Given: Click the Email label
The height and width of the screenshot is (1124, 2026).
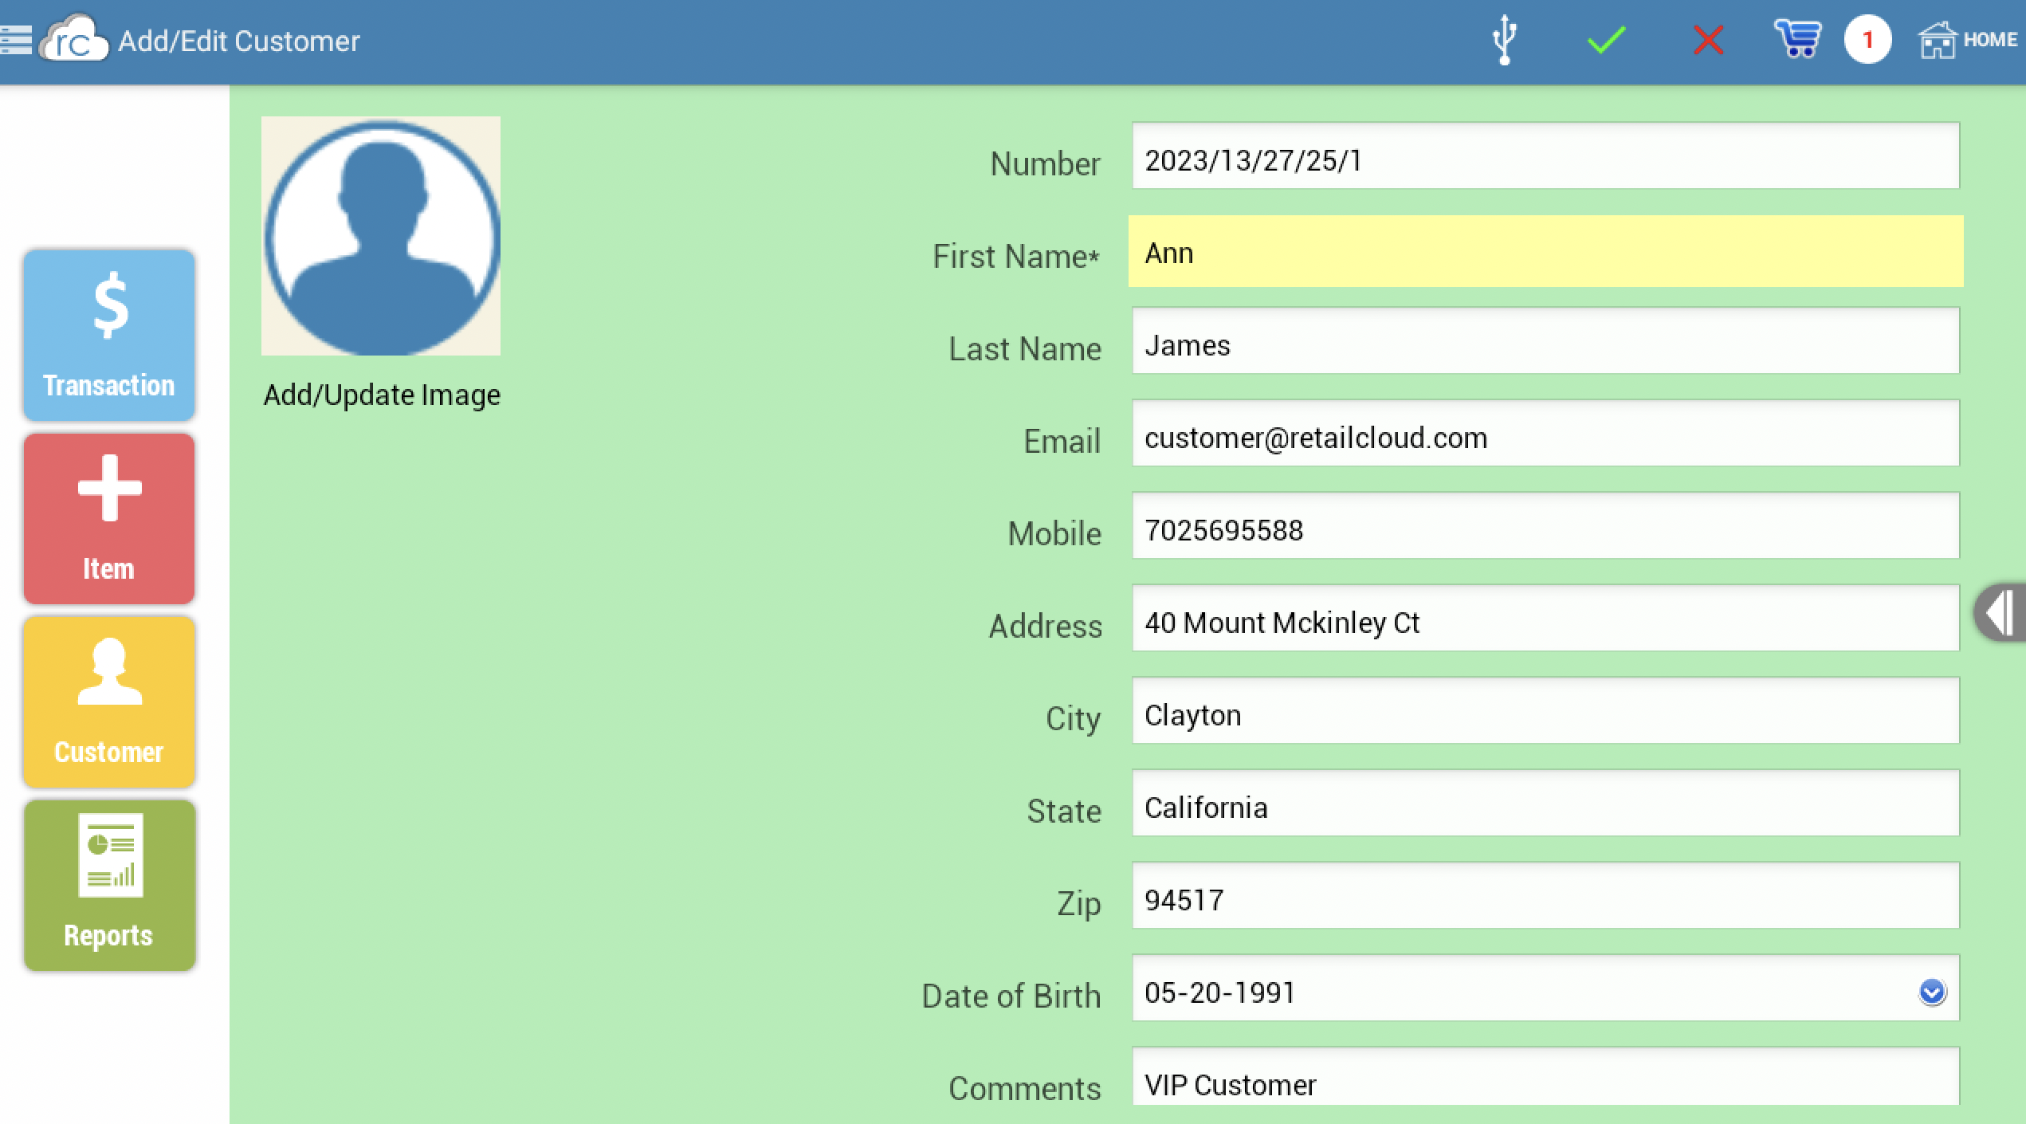Looking at the screenshot, I should (x=1062, y=441).
